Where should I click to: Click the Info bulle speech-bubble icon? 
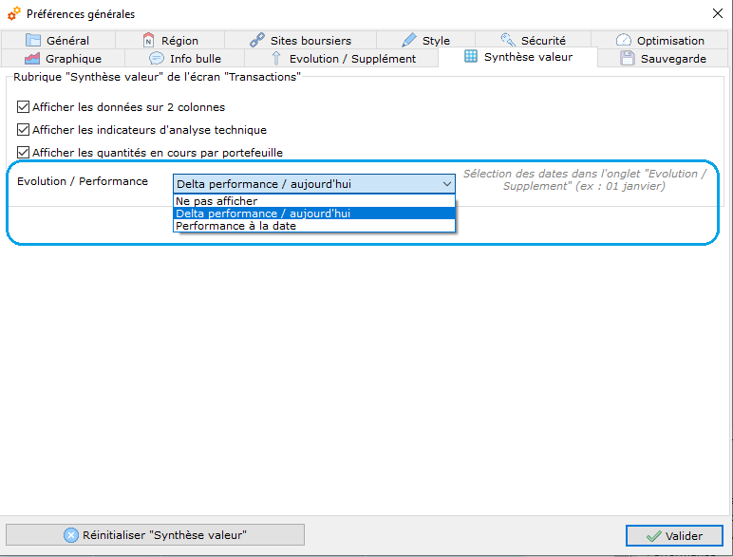157,59
